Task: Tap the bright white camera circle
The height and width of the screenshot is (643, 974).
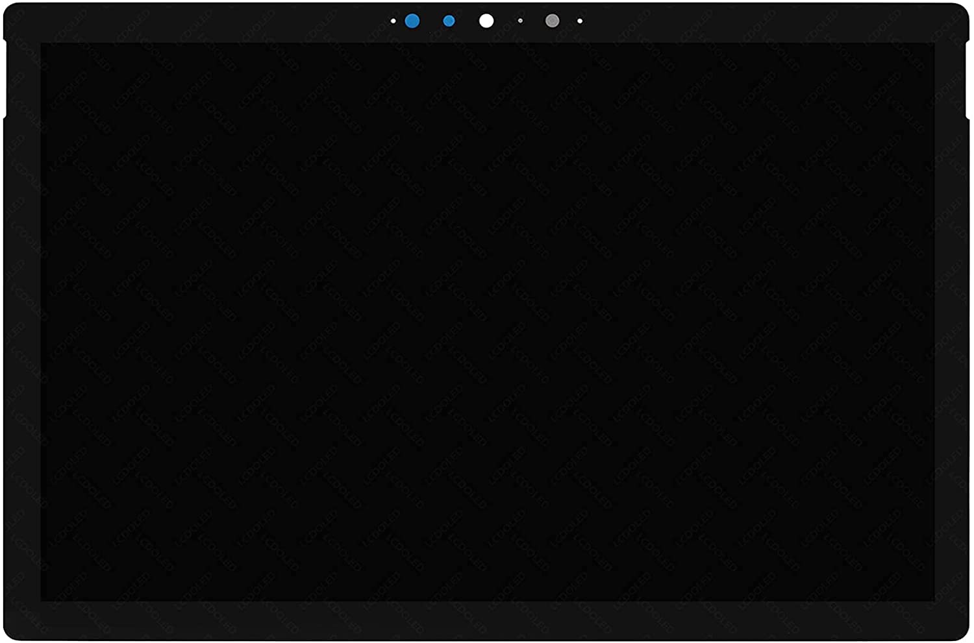Action: pyautogui.click(x=486, y=21)
